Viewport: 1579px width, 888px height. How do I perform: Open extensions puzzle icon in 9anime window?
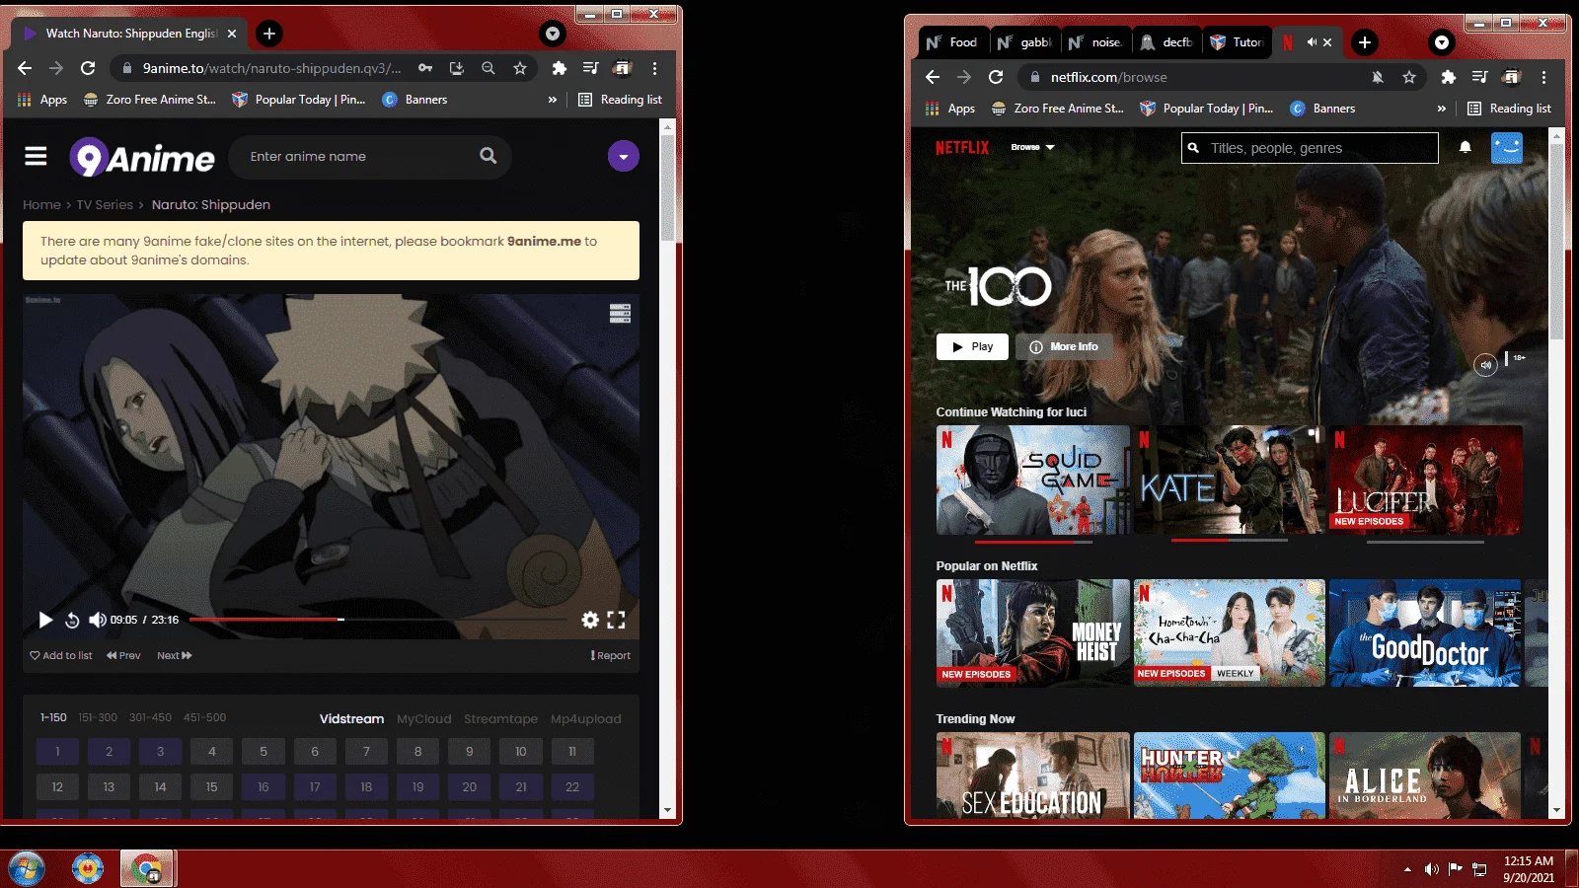point(560,68)
